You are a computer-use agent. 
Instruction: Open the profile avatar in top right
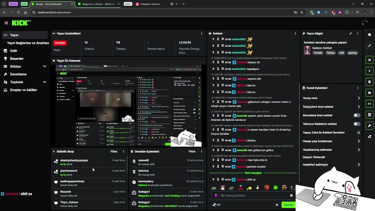tap(365, 23)
